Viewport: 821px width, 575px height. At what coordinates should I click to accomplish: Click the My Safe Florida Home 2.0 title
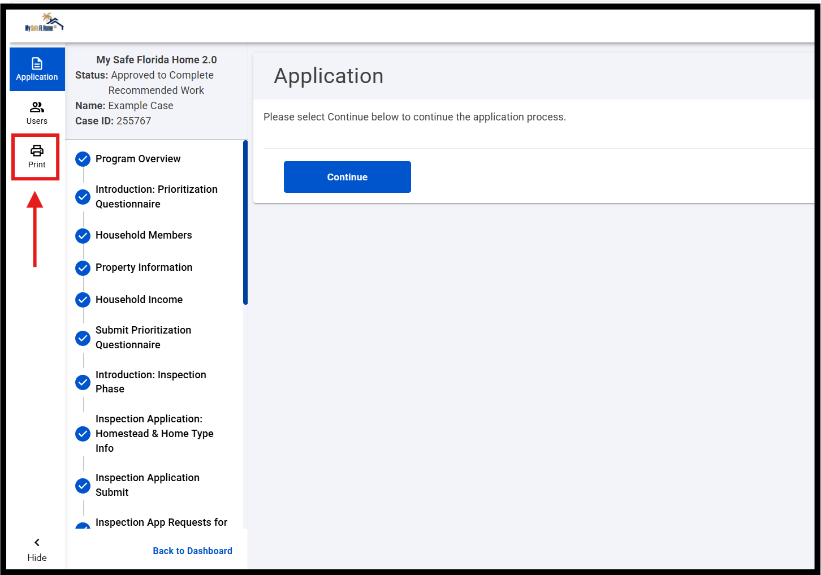pos(157,60)
